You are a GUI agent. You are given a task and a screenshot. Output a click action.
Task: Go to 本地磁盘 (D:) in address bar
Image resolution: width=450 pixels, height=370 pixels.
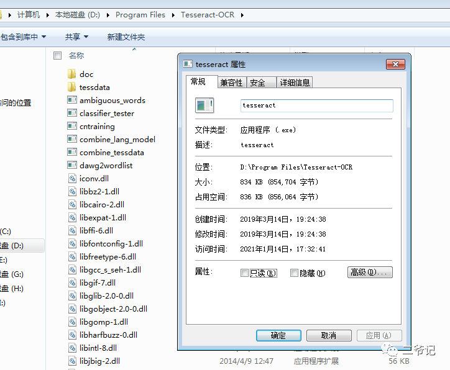coord(78,15)
